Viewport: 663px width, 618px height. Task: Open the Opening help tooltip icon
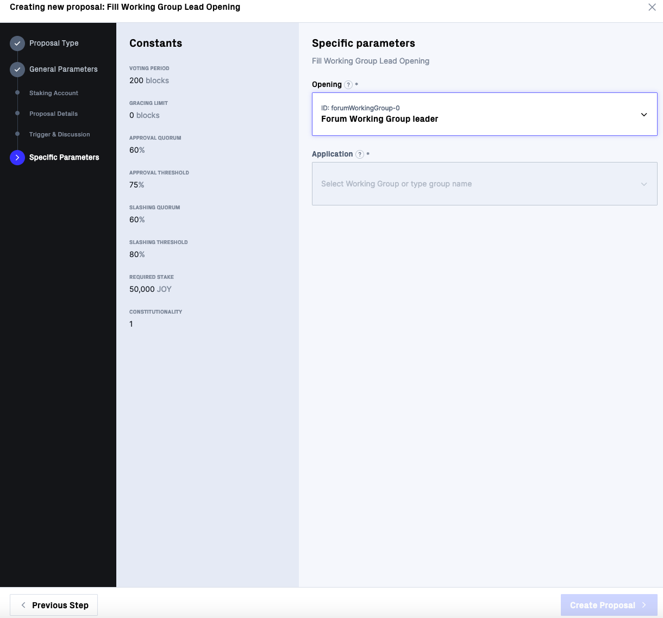(348, 85)
